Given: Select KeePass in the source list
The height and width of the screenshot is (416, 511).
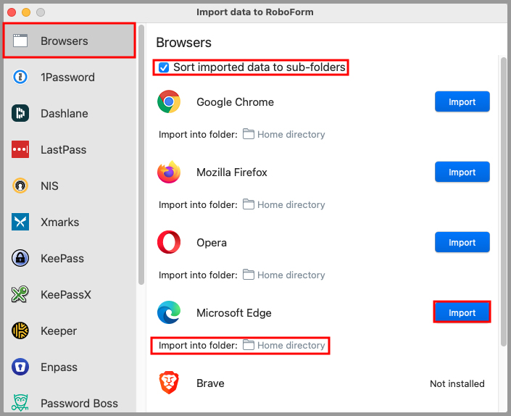Looking at the screenshot, I should pyautogui.click(x=62, y=259).
